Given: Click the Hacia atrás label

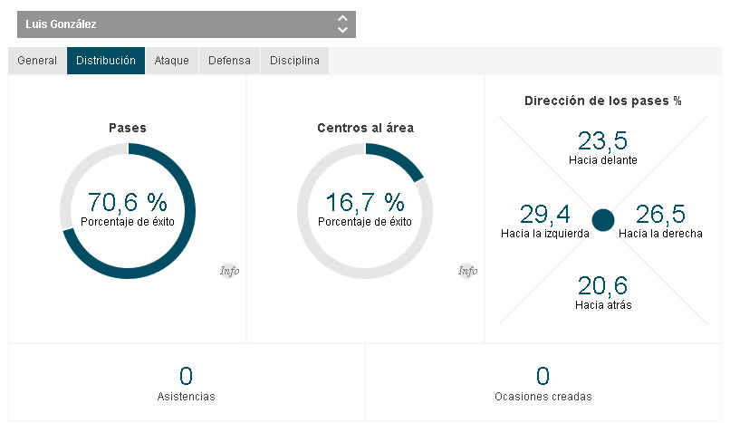Looking at the screenshot, I should click(603, 305).
